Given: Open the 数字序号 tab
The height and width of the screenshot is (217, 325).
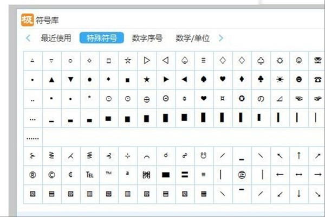Looking at the screenshot, I should point(147,38).
